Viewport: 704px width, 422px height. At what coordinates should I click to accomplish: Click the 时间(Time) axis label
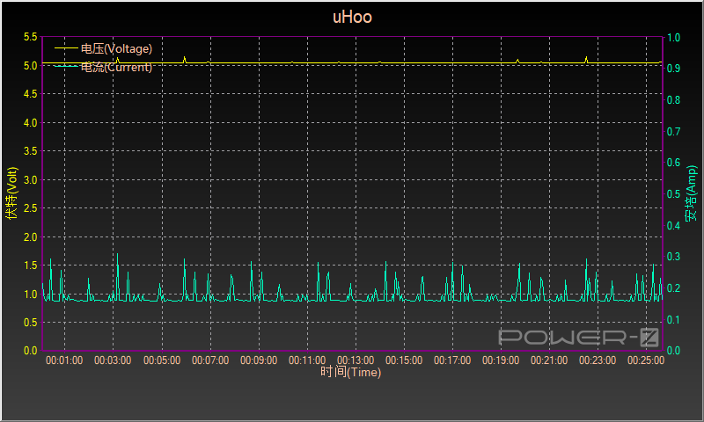(350, 372)
